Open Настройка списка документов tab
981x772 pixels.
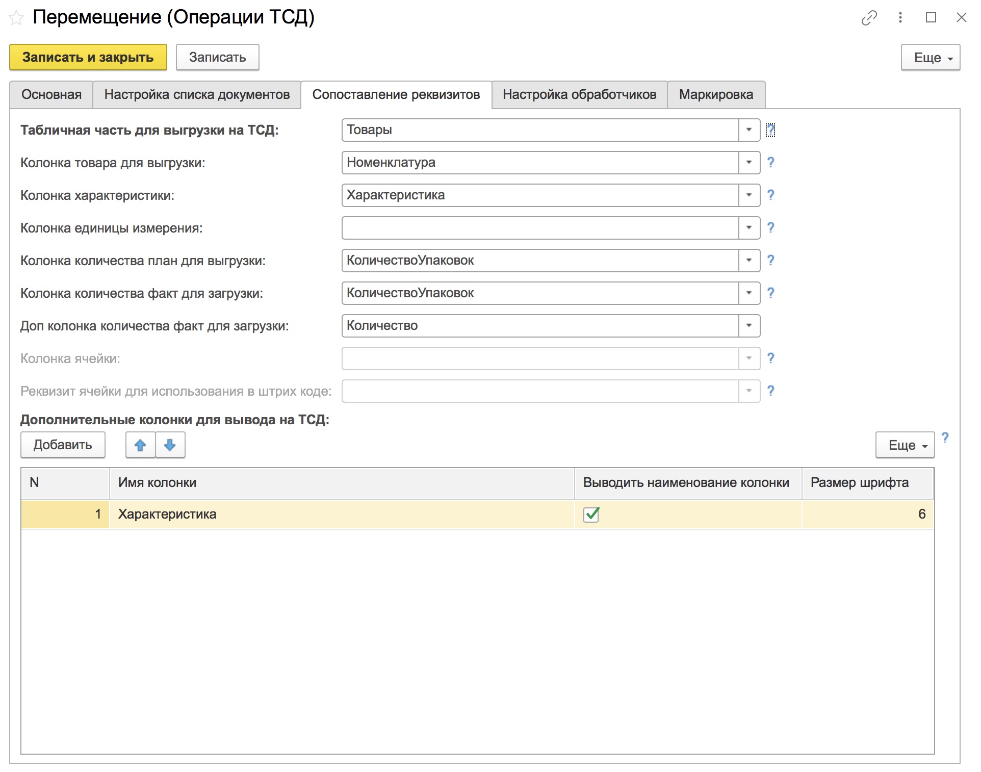point(197,95)
